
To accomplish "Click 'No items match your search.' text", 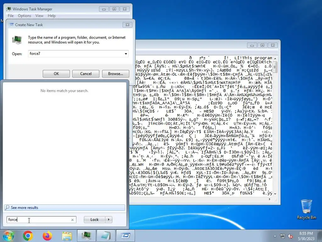I will tap(64, 91).
